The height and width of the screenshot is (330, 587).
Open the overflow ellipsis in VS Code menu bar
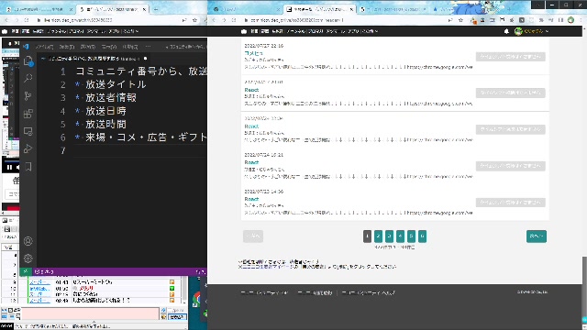(x=148, y=47)
